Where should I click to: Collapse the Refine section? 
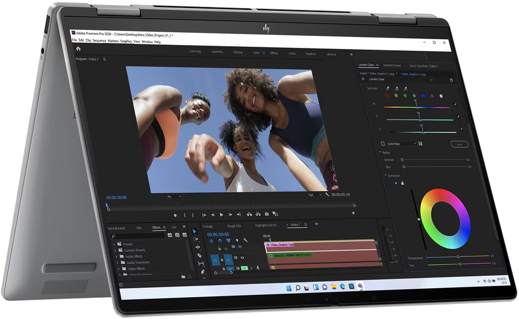pos(380,152)
